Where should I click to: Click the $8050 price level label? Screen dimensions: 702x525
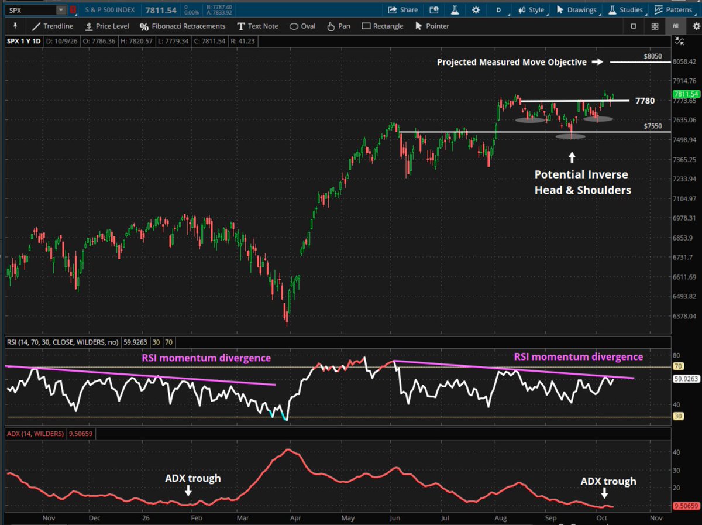point(653,56)
